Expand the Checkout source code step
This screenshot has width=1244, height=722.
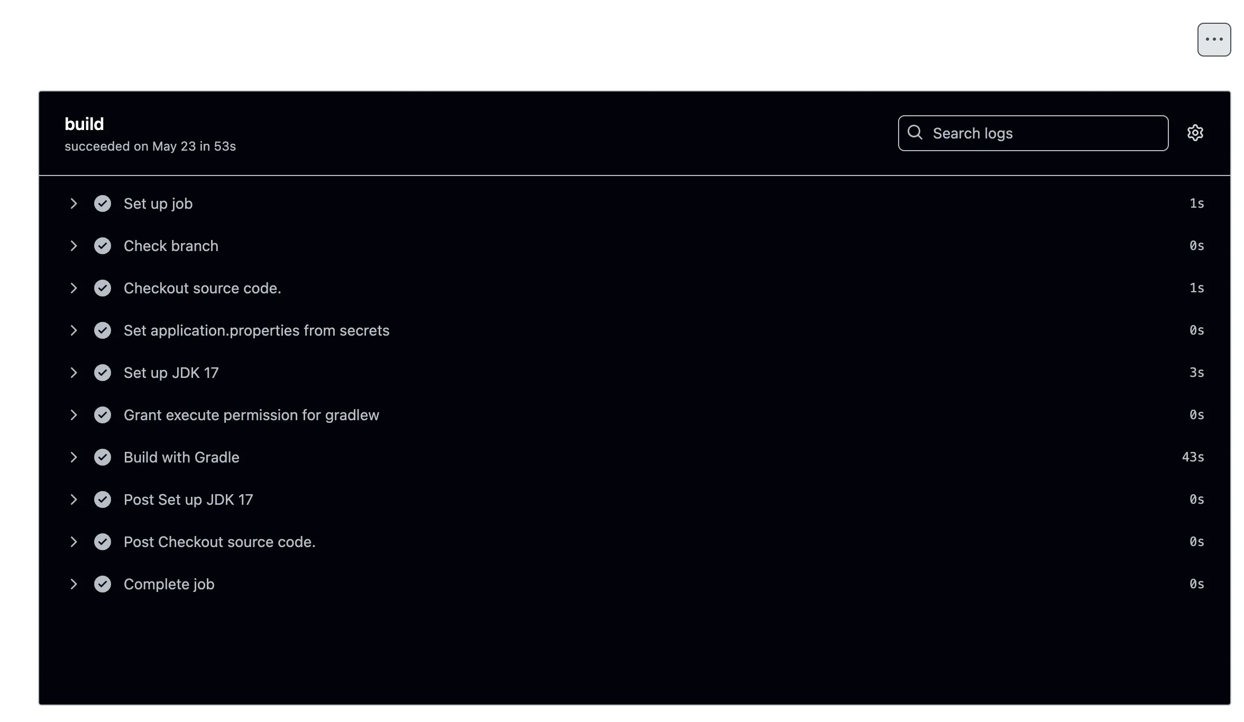(74, 288)
